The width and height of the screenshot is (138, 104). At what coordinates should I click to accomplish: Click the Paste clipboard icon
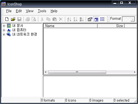54,19
